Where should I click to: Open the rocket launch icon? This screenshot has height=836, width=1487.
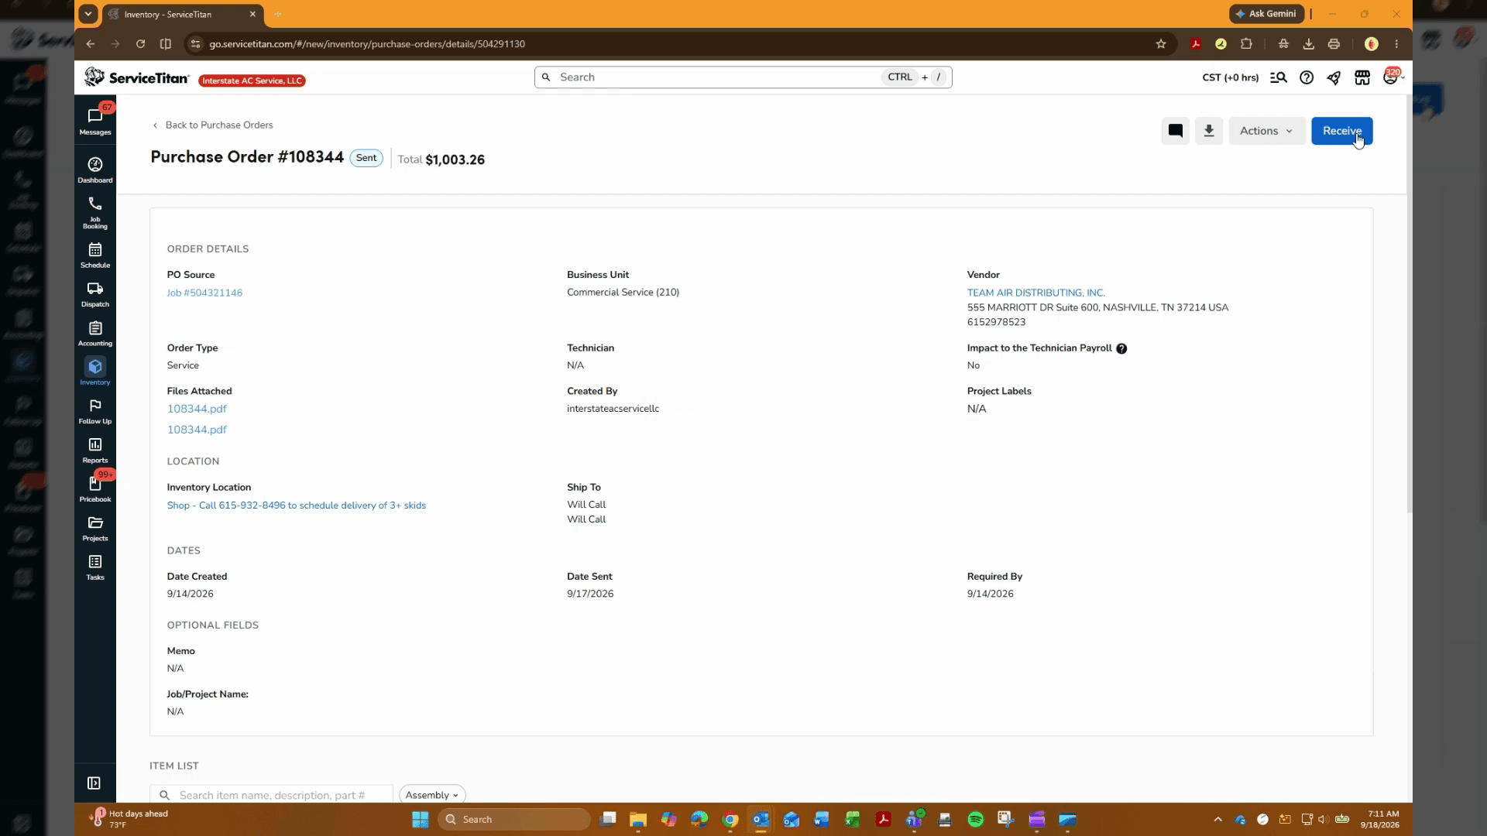click(x=1334, y=77)
